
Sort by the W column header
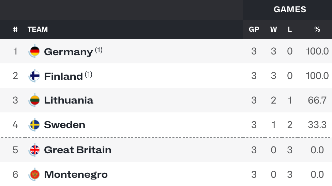(x=274, y=29)
